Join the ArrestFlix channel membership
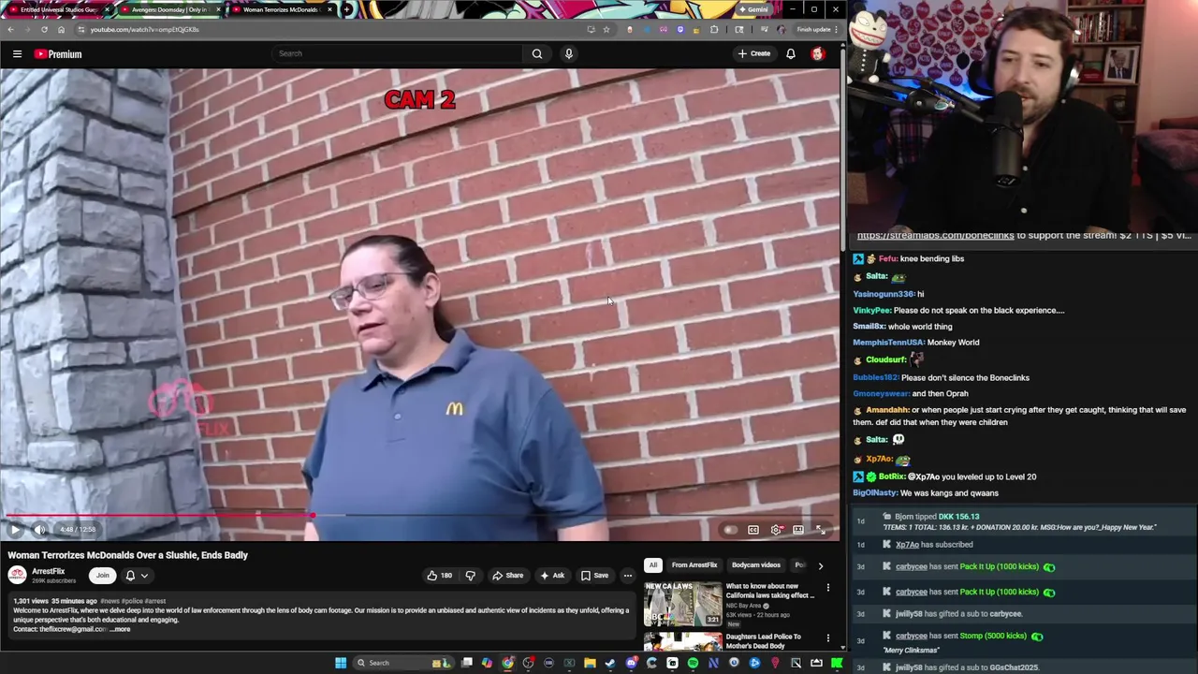 (x=102, y=576)
